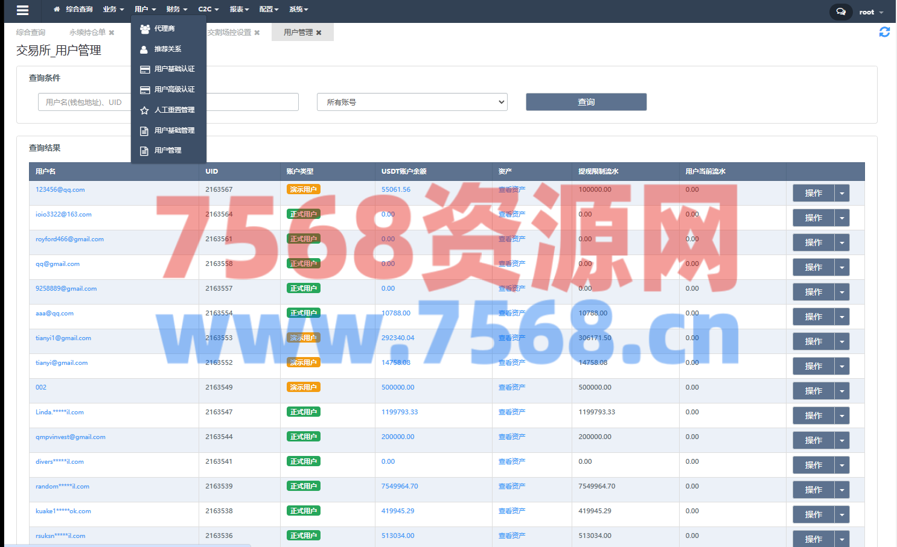Select 代理商 in the dropdown menu
Image resolution: width=897 pixels, height=547 pixels.
click(x=164, y=28)
